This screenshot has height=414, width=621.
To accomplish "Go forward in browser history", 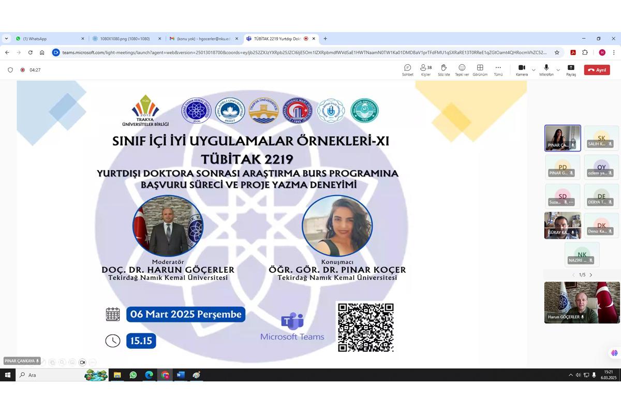I will [x=19, y=52].
